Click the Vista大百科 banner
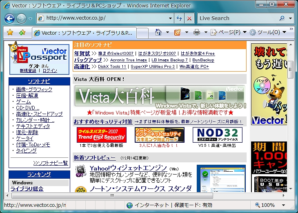Viewport: 298px width, 213px height. 160,97
